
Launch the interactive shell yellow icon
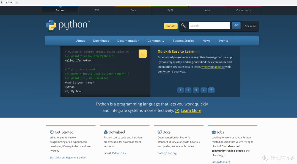point(143,54)
